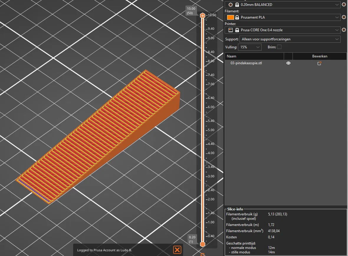Image resolution: width=348 pixels, height=256 pixels.
Task: Click the printer icon in the Printer box
Action: [x=231, y=30]
